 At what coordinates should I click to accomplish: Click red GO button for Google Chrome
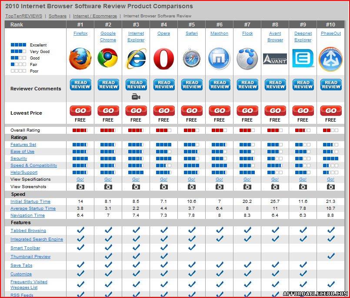[x=108, y=111]
